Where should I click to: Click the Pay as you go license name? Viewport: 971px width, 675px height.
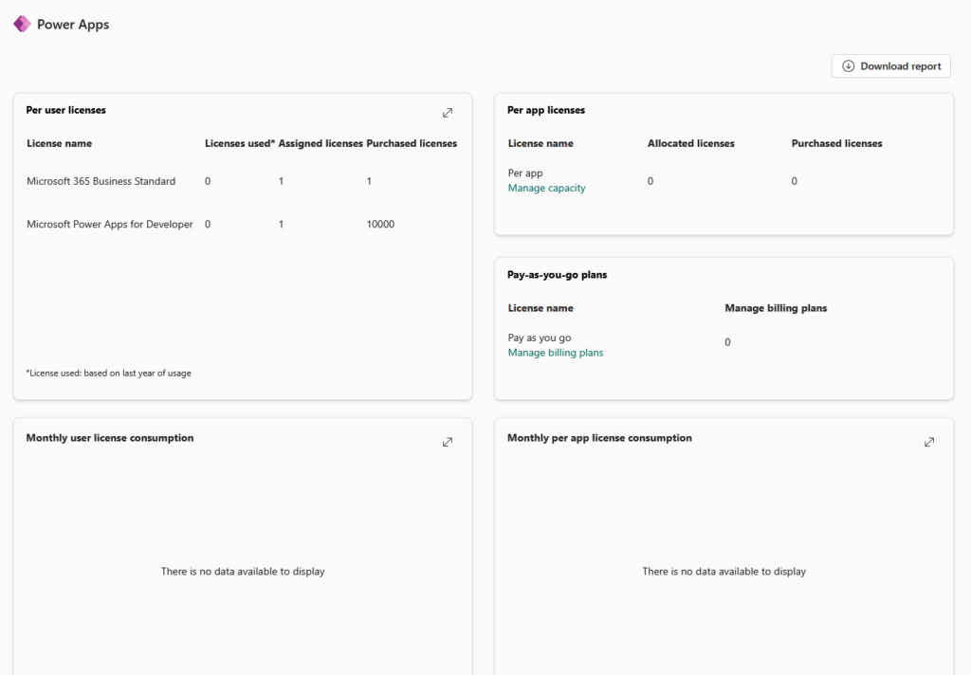(540, 338)
